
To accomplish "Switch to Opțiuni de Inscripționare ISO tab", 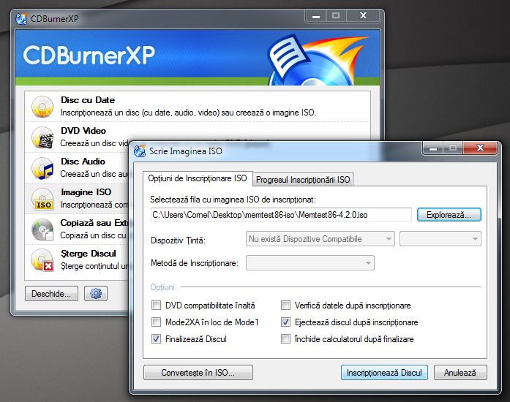I will 198,178.
